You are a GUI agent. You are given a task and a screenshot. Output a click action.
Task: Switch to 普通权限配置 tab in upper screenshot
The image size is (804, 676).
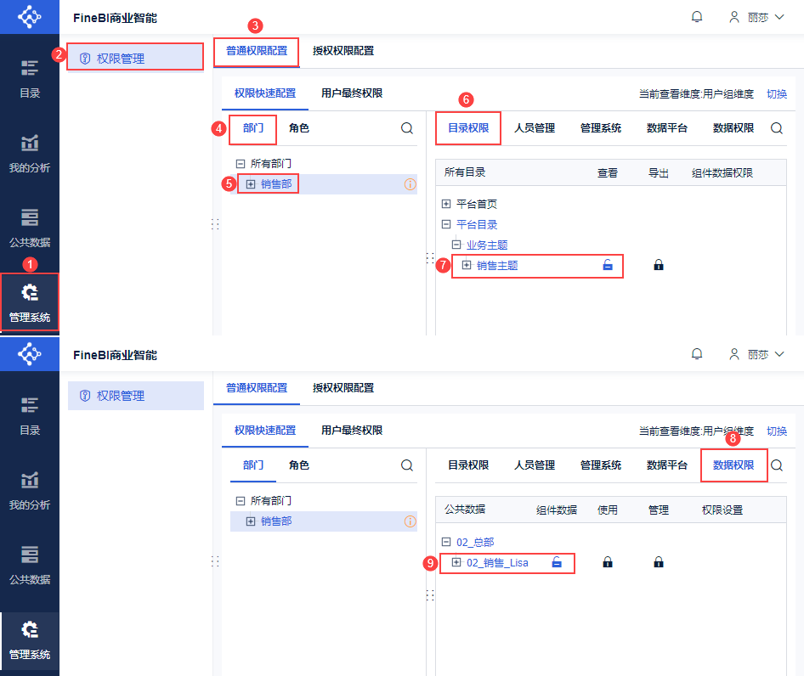click(x=257, y=51)
